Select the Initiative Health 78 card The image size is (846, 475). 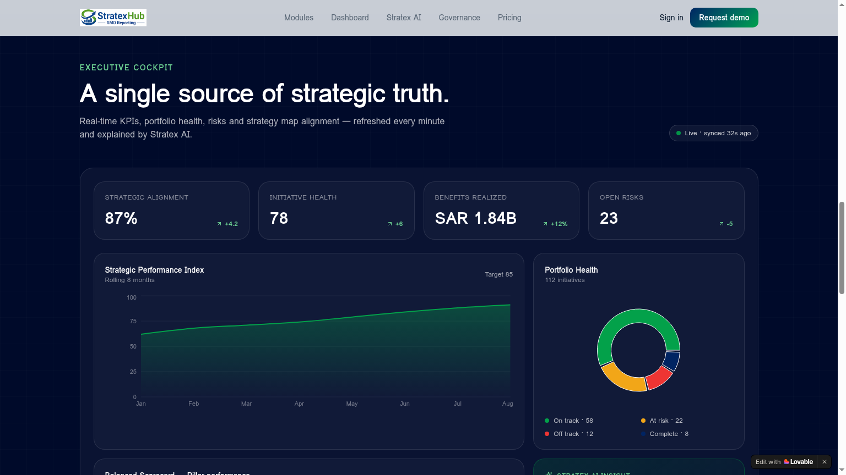pos(337,211)
